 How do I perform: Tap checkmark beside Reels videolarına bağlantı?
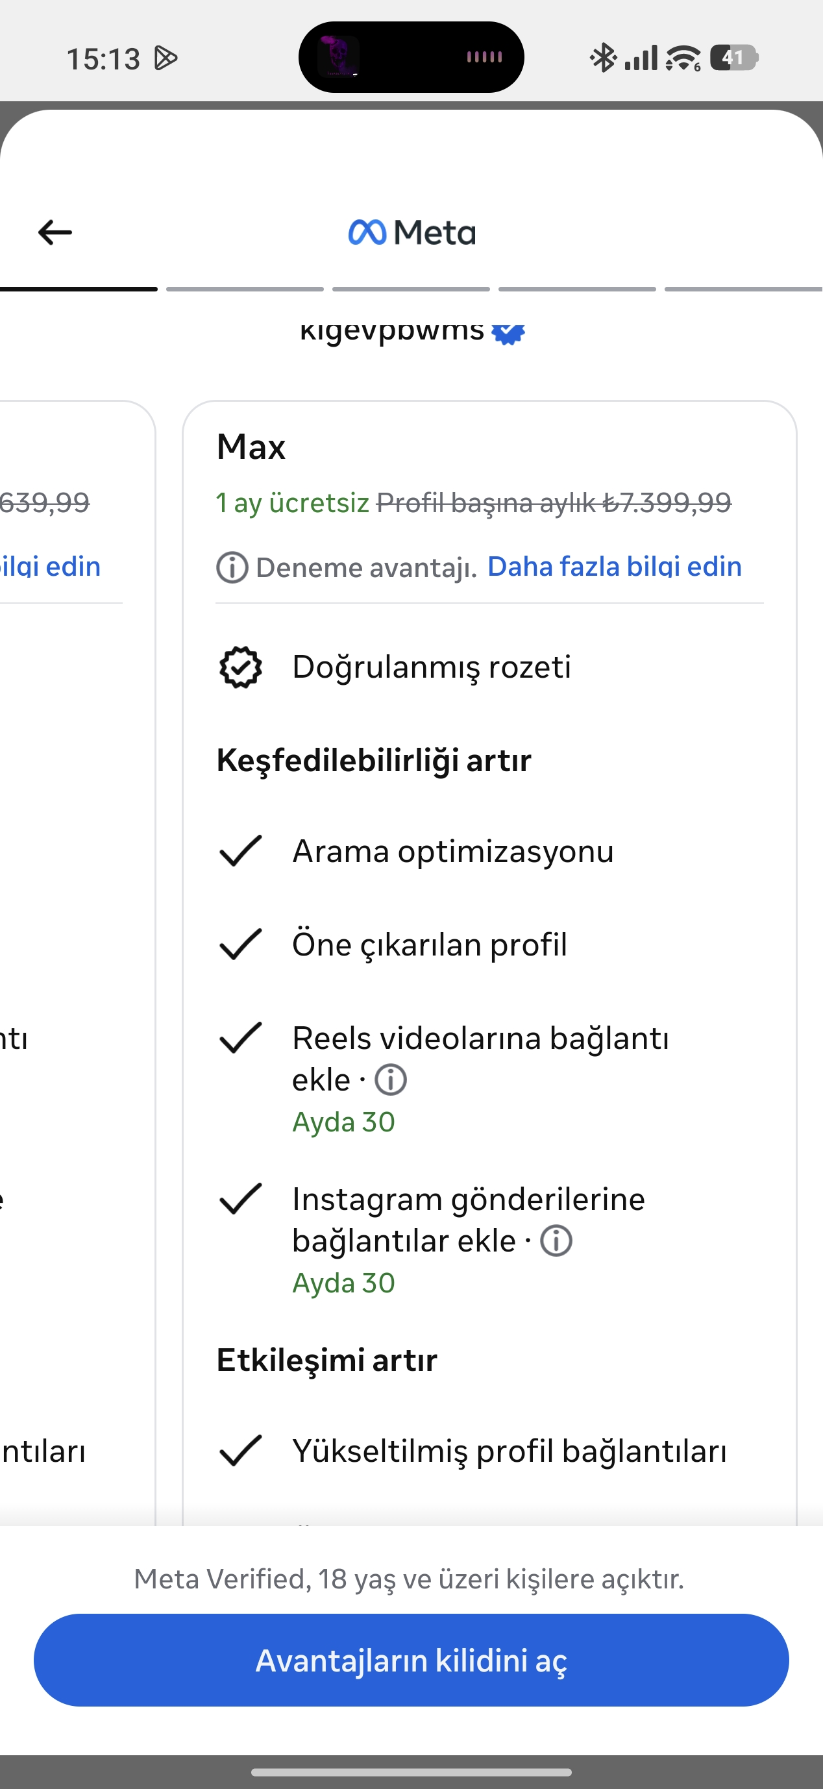coord(240,1037)
